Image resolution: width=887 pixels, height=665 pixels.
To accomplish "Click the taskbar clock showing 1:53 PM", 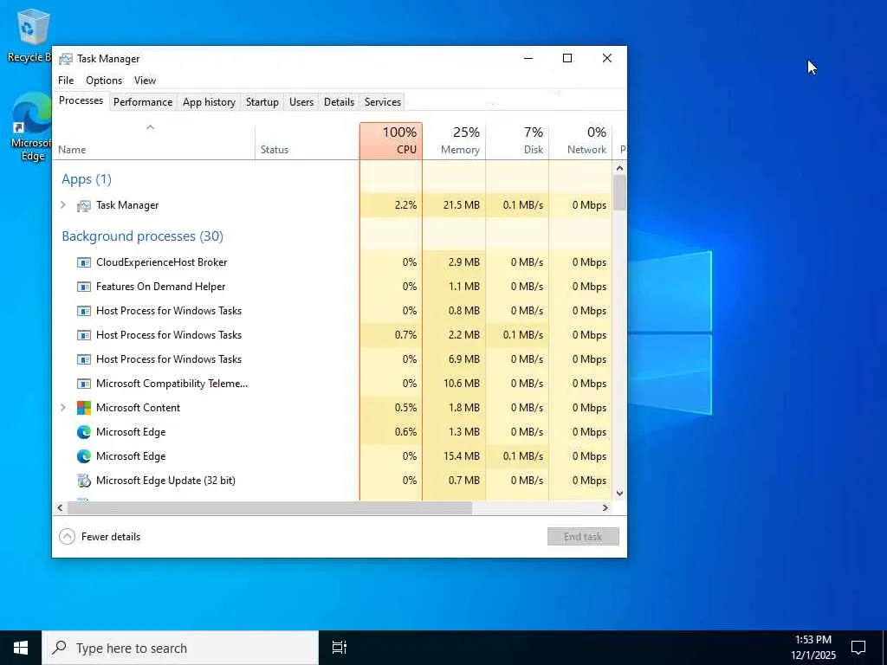I will point(813,648).
